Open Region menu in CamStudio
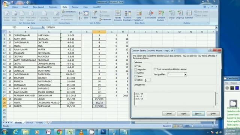240x135 pixels. click(234, 83)
